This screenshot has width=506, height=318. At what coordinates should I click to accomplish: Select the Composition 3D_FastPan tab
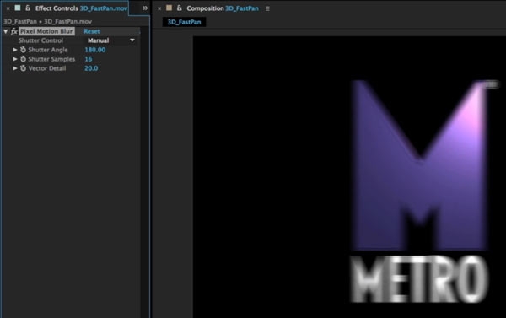pos(223,8)
